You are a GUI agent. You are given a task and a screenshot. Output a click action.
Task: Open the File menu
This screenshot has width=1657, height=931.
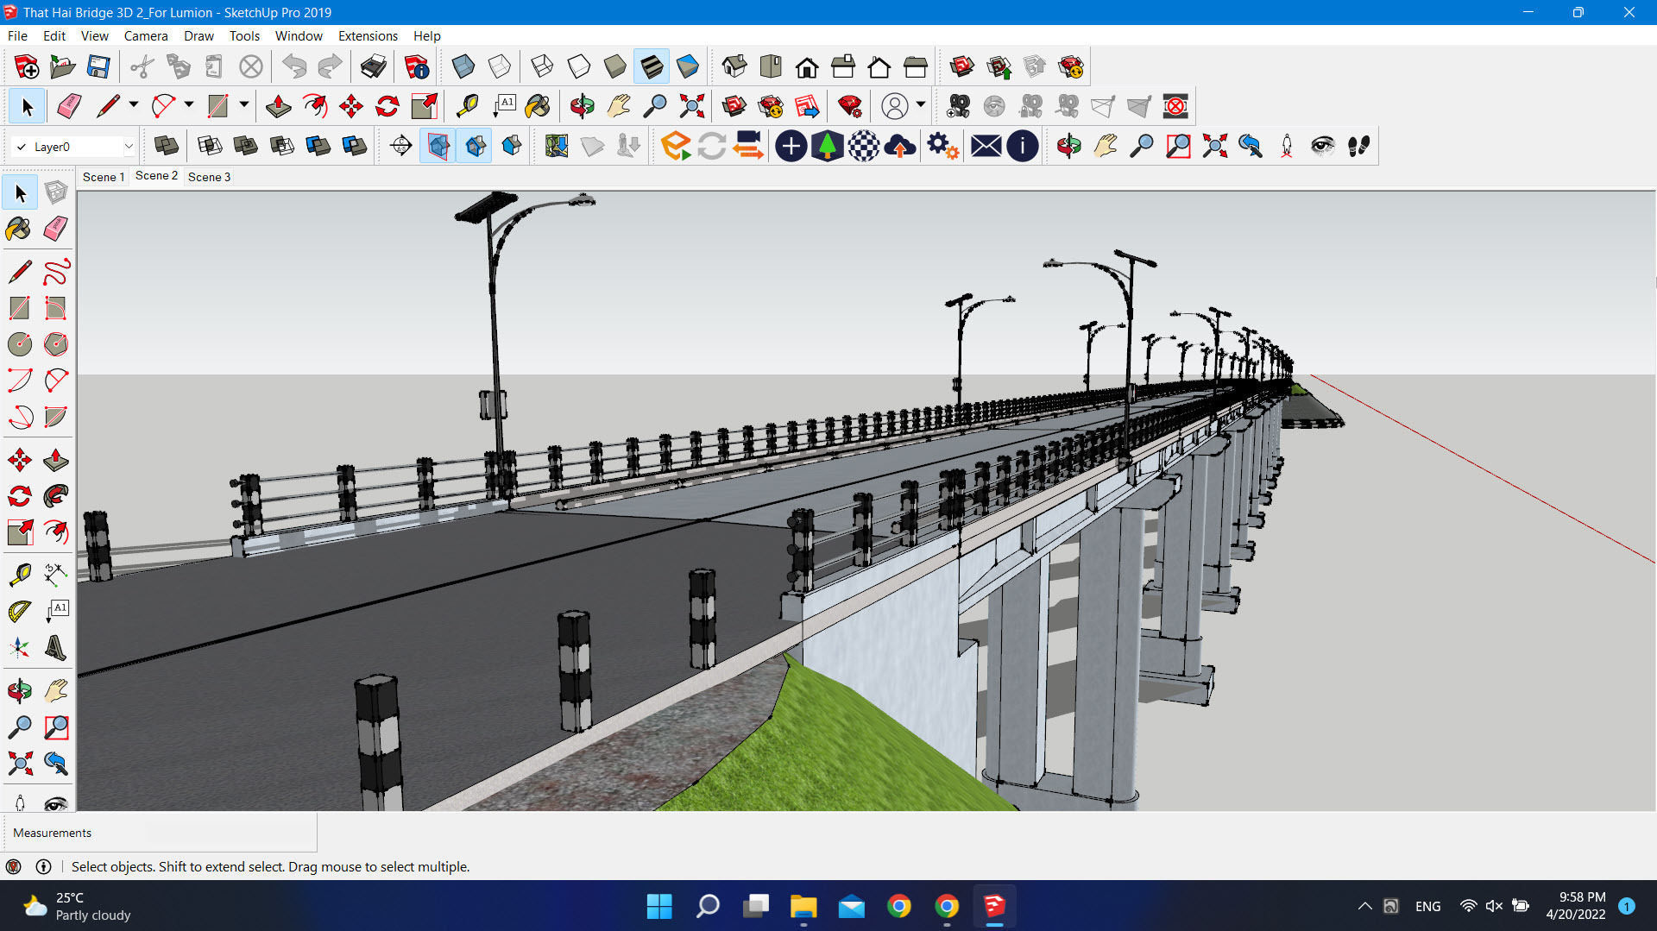tap(17, 35)
